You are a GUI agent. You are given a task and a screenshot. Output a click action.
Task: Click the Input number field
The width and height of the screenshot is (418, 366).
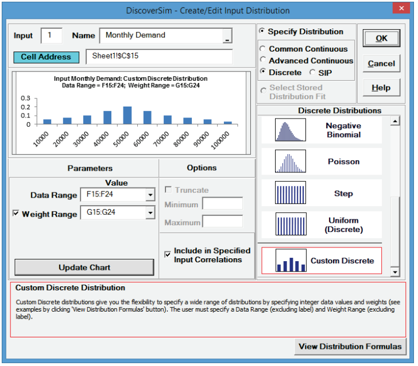(52, 36)
